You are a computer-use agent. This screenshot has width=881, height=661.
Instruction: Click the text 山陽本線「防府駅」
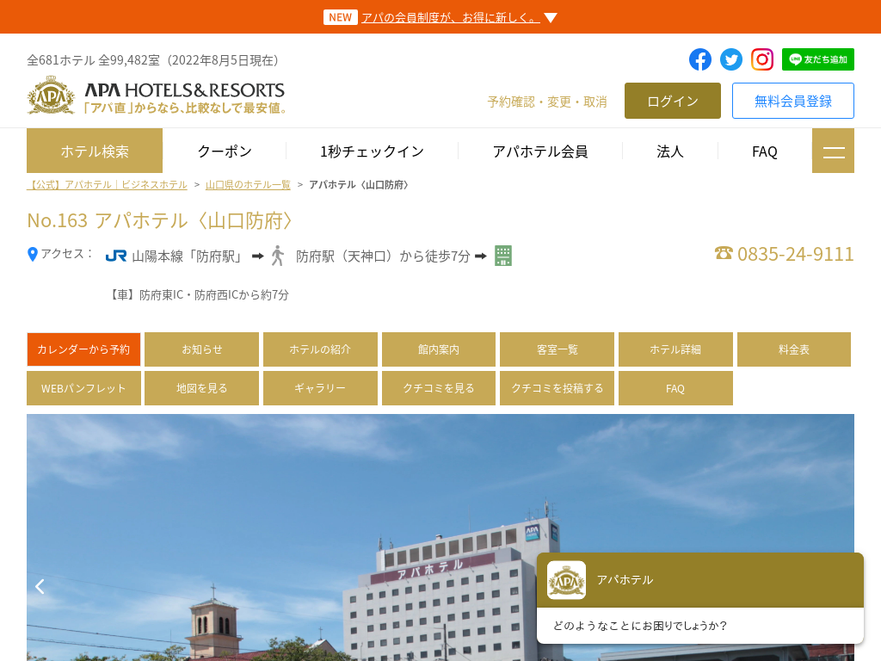pos(188,256)
